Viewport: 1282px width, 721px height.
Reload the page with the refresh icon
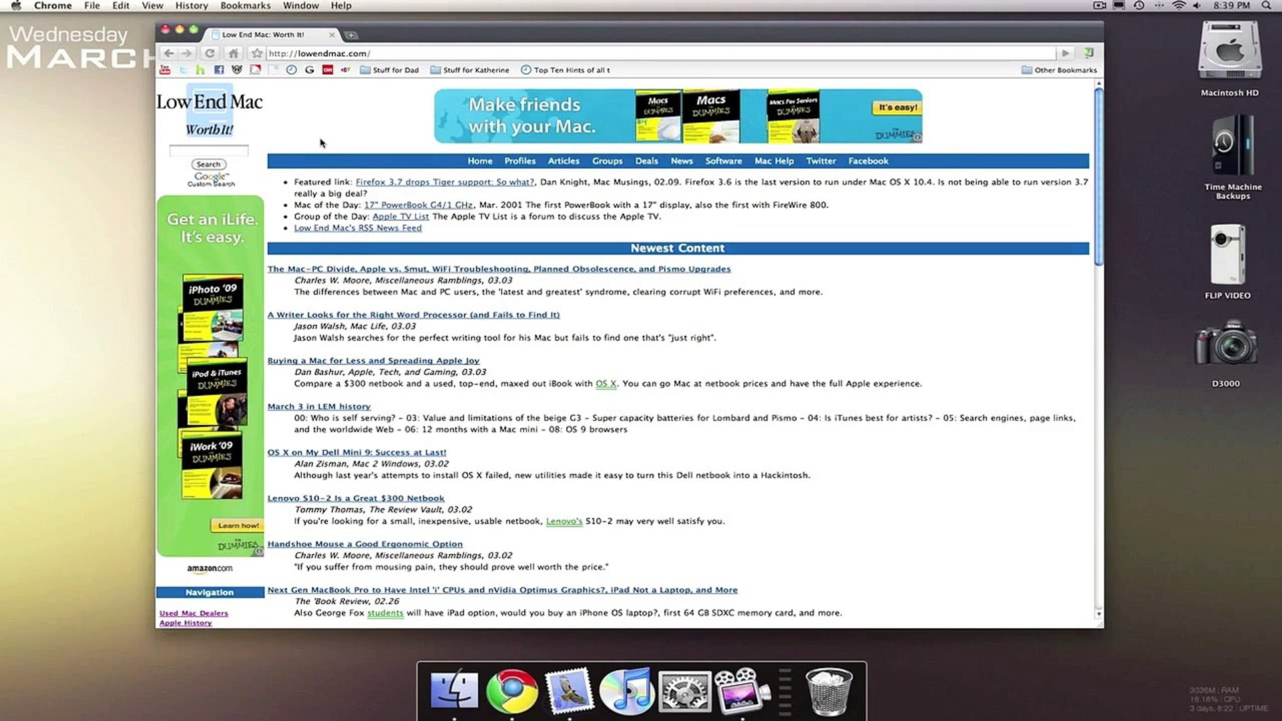(210, 53)
